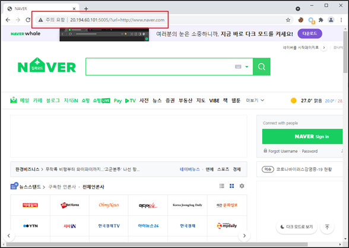Bookmark this page with the star icon
This screenshot has width=349, height=248.
(x=288, y=20)
